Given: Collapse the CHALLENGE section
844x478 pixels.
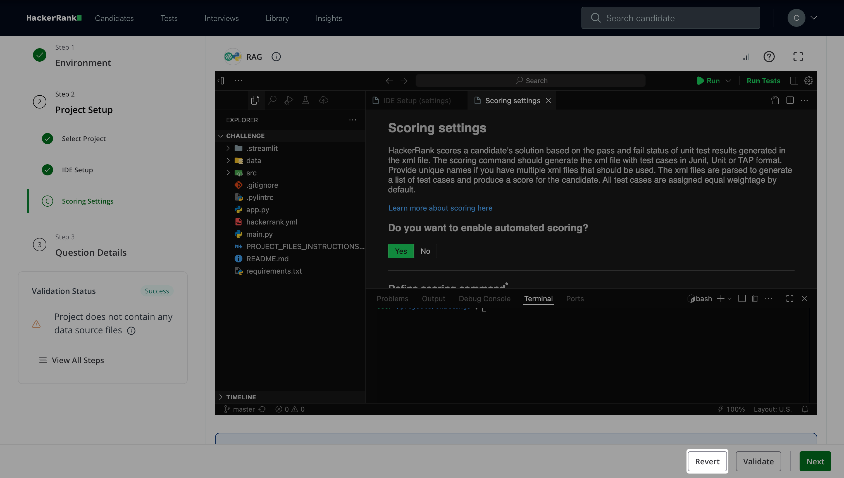Looking at the screenshot, I should click(x=221, y=136).
